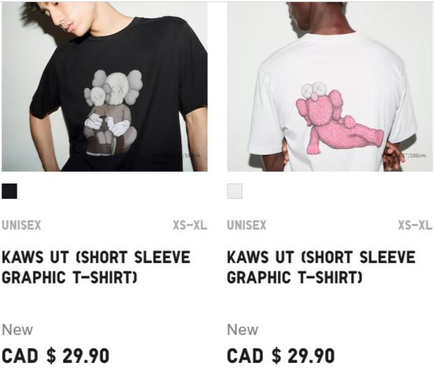Click the UNISEX label under the white shirt
This screenshot has height=370, width=434.
pos(246,225)
